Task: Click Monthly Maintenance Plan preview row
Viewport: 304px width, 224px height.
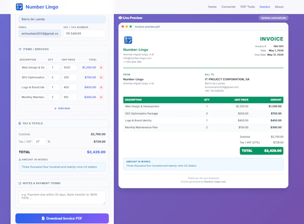Action: [x=203, y=127]
